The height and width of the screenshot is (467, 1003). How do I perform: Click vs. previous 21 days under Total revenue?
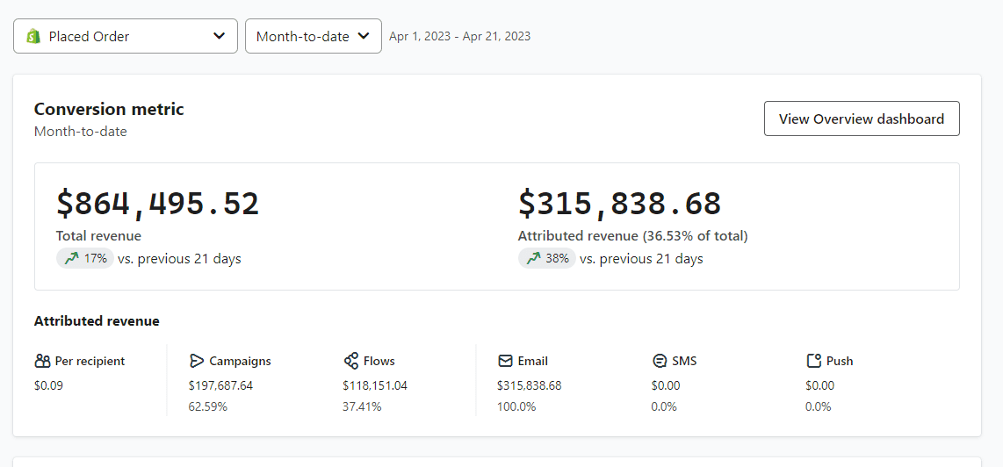180,259
